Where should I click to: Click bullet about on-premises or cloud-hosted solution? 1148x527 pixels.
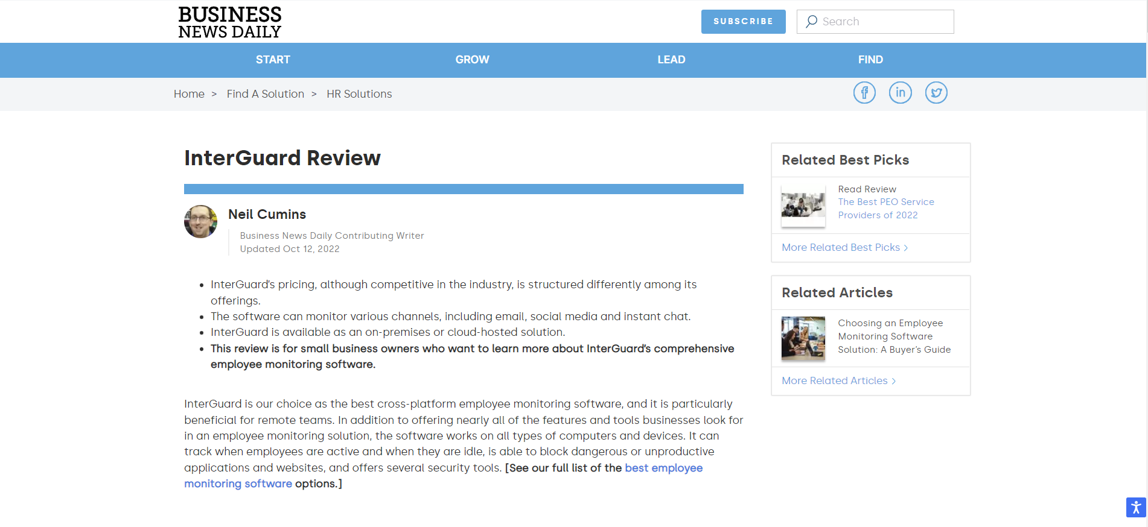click(387, 332)
